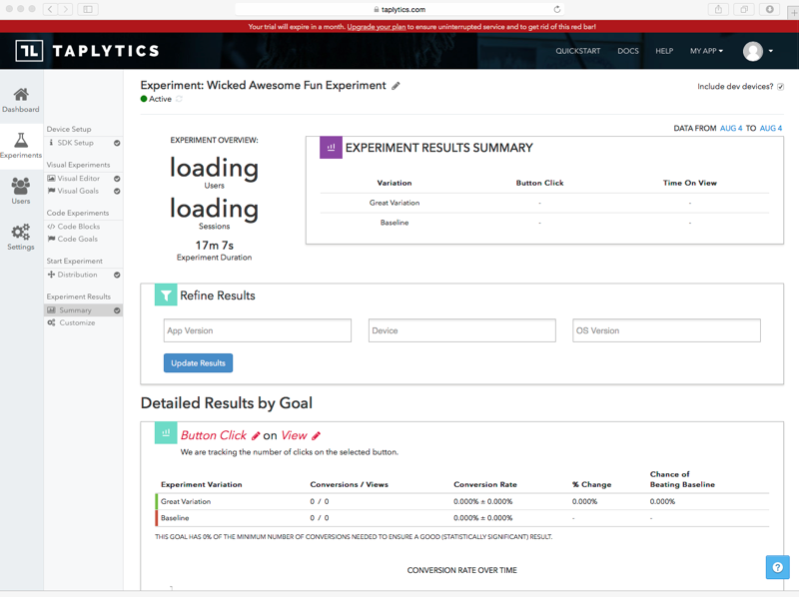Click the Chance of Beating Baseline header

coord(682,479)
